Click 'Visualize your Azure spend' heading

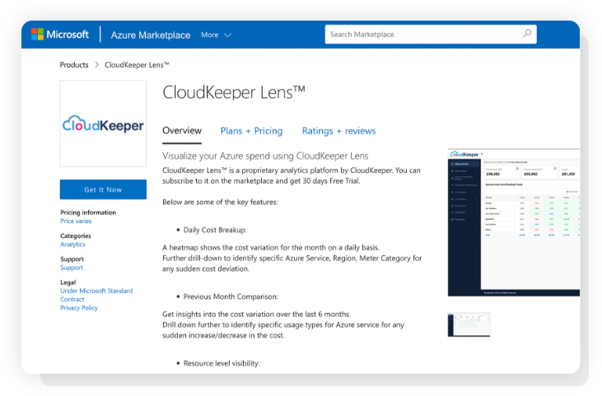[x=265, y=156]
